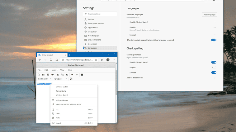The image size is (236, 132).
Task: Click the browser Home icon
Action: click(x=56, y=60)
